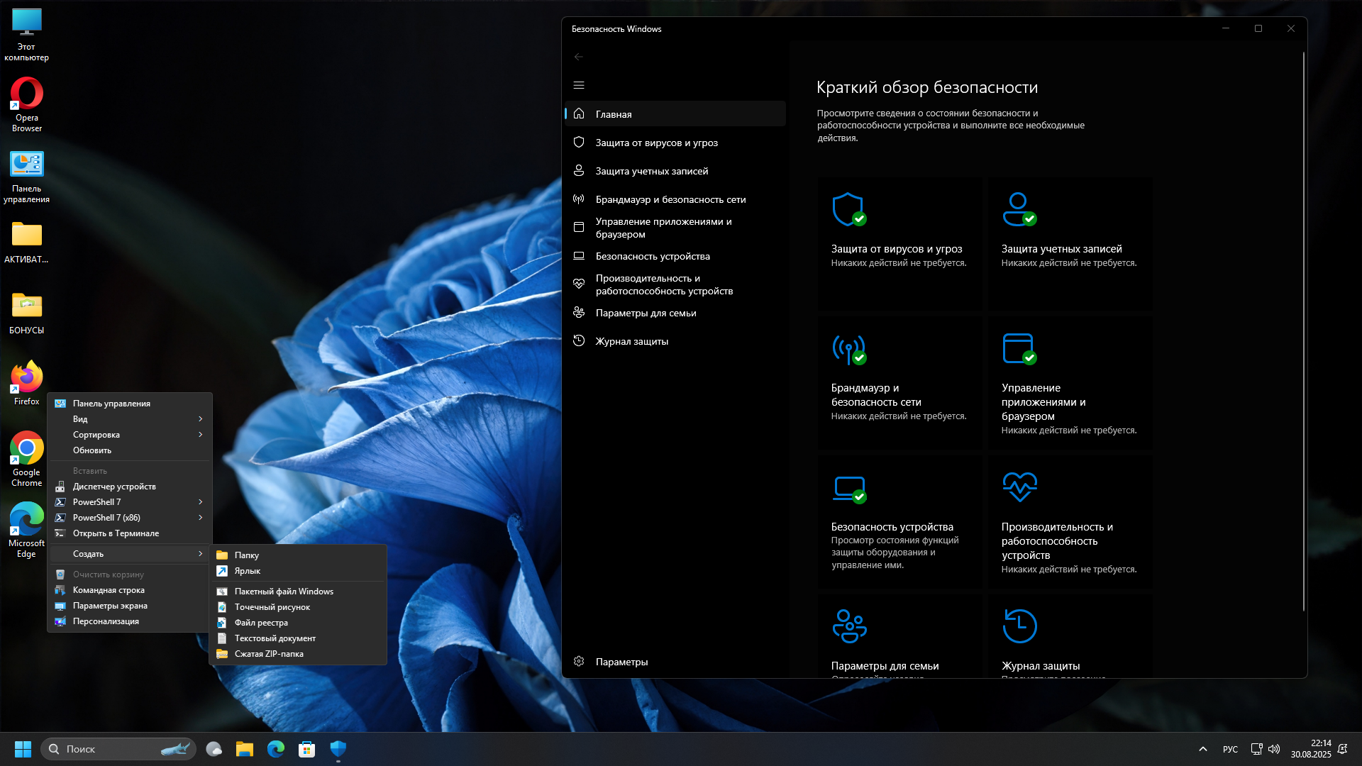The image size is (1362, 766).
Task: Select Панель управления in context menu
Action: click(x=130, y=404)
